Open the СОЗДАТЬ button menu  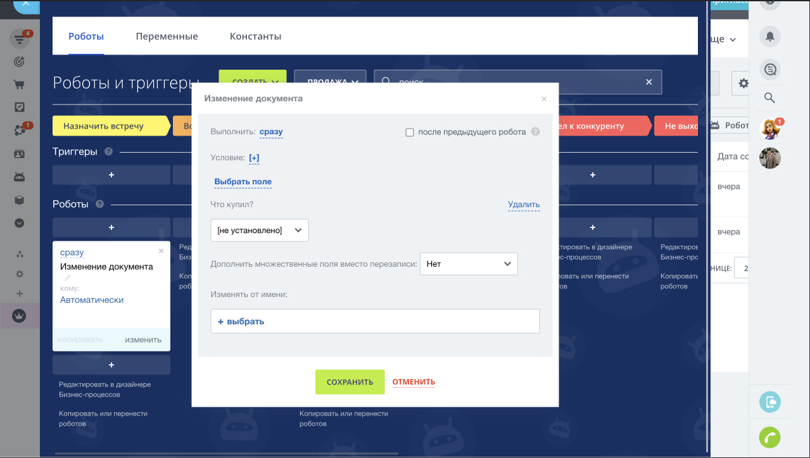[x=253, y=82]
